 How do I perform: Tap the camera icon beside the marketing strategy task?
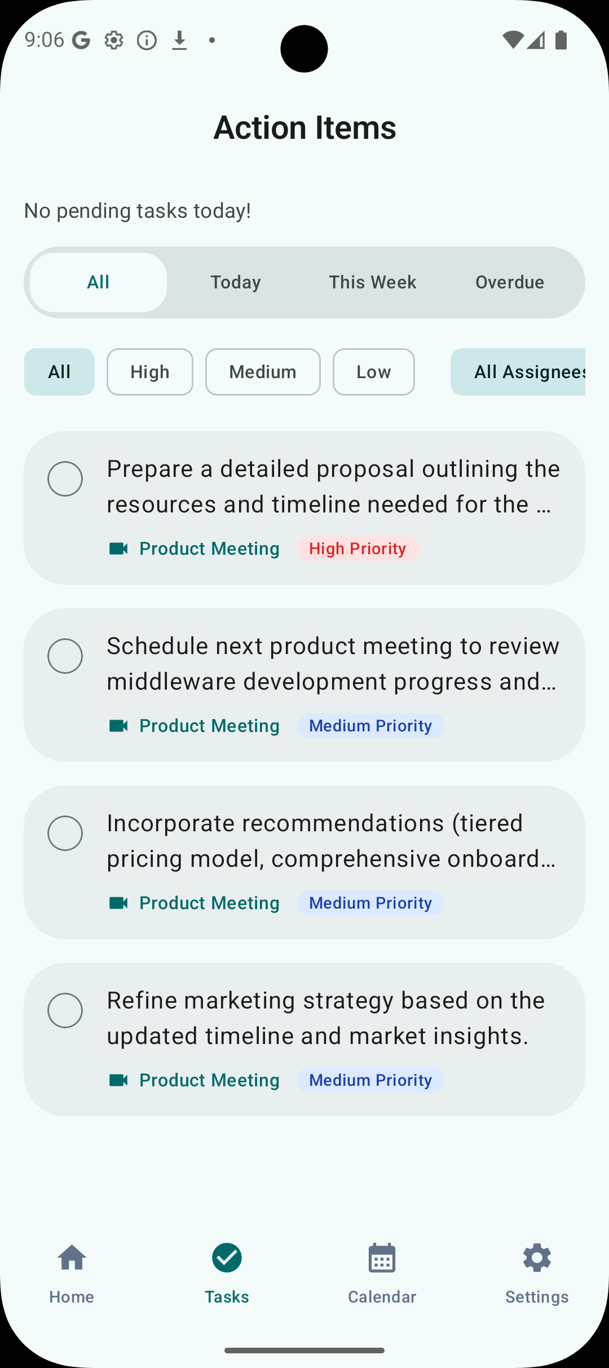point(118,1080)
